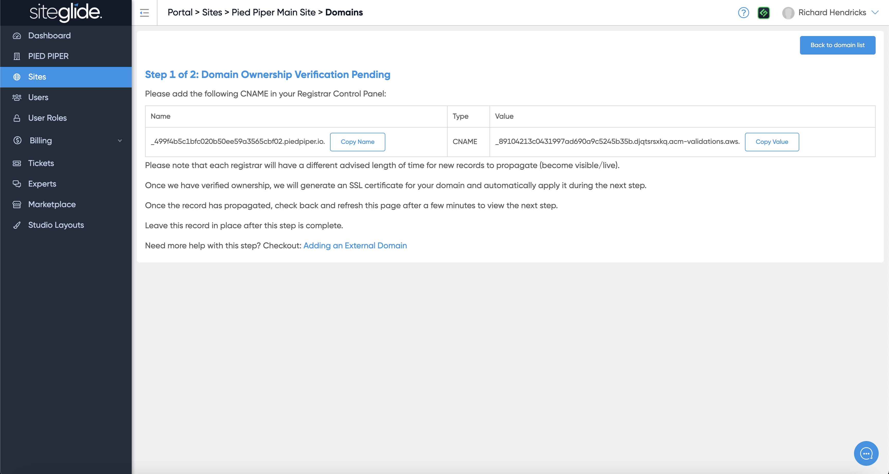
Task: Go to Marketplace in sidebar
Action: click(x=52, y=204)
